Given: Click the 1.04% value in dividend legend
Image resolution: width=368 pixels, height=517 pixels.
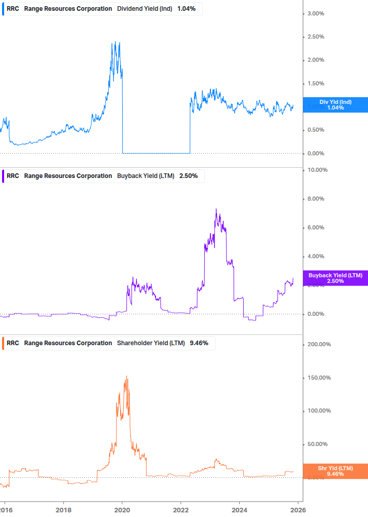Looking at the screenshot, I should (x=186, y=9).
